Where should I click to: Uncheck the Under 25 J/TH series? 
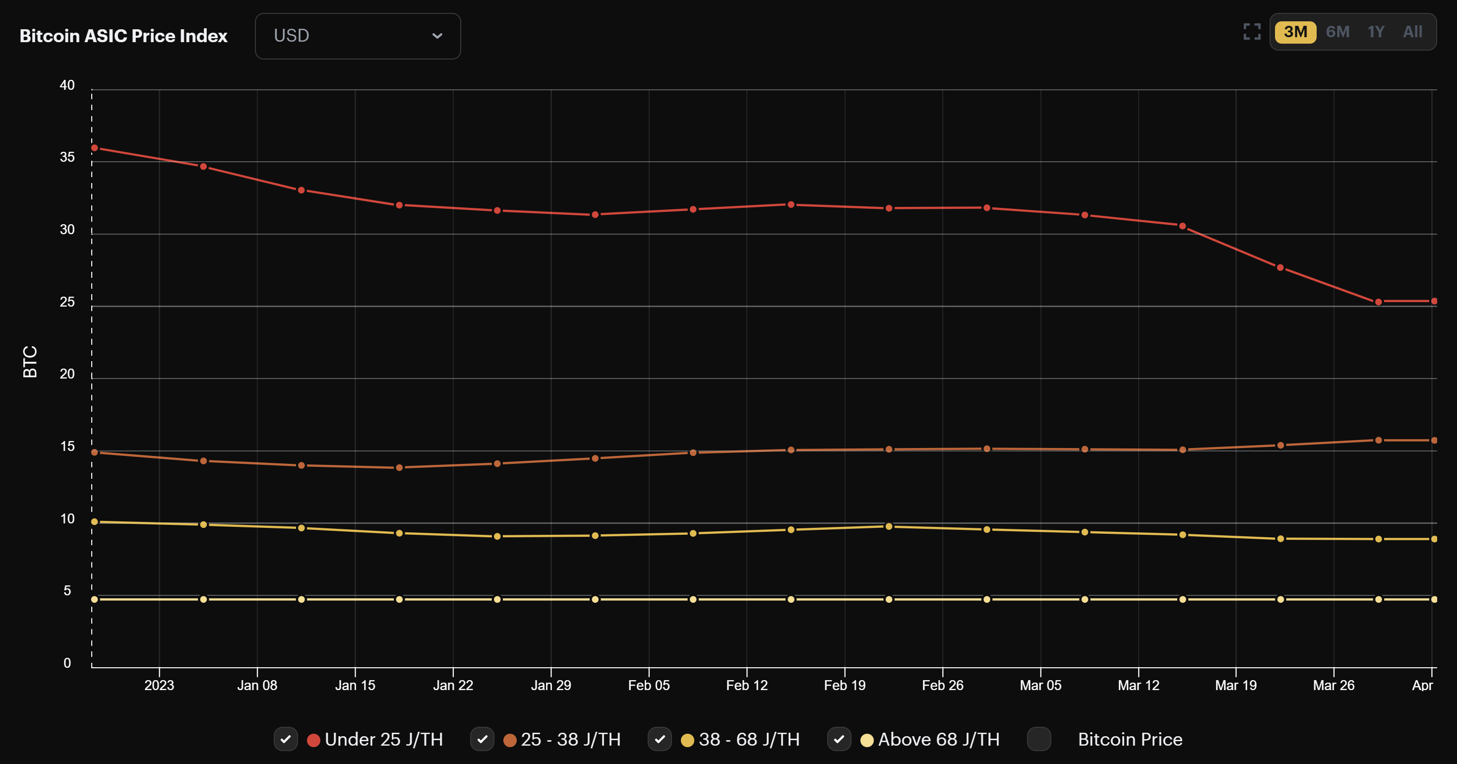tap(286, 739)
